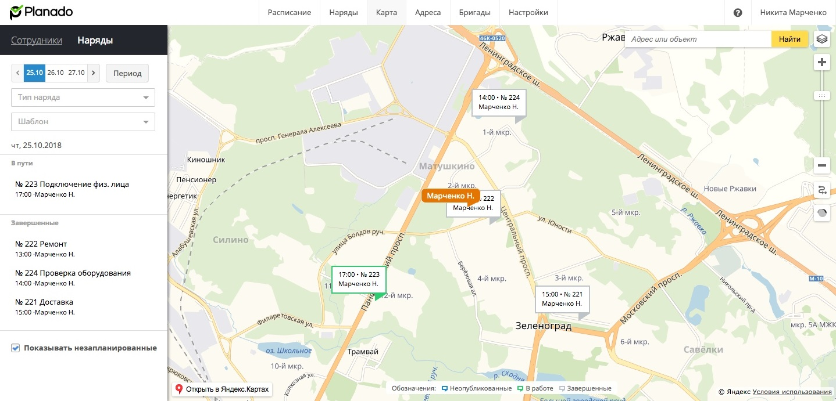Expand the Шаблон dropdown

point(83,122)
